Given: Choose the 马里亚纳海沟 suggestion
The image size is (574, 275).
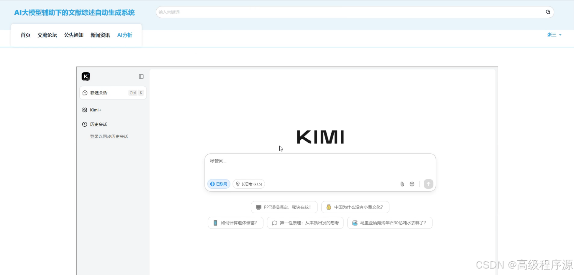Looking at the screenshot, I should 390,223.
